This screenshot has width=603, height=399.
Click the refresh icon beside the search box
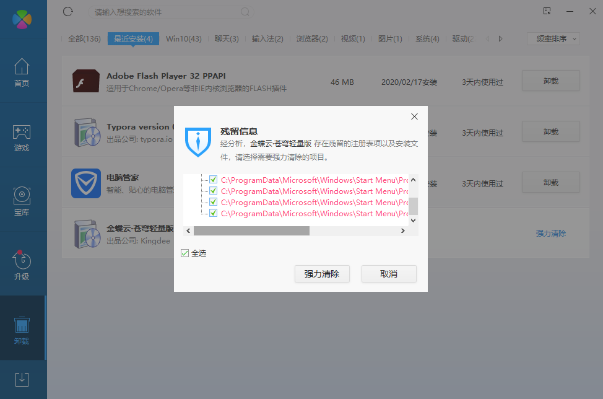[x=67, y=12]
